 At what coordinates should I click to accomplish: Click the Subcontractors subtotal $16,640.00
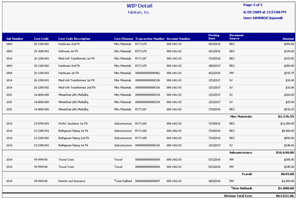coord(285,153)
